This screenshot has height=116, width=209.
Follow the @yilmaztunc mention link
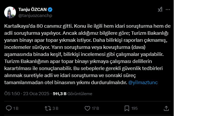click(x=143, y=82)
